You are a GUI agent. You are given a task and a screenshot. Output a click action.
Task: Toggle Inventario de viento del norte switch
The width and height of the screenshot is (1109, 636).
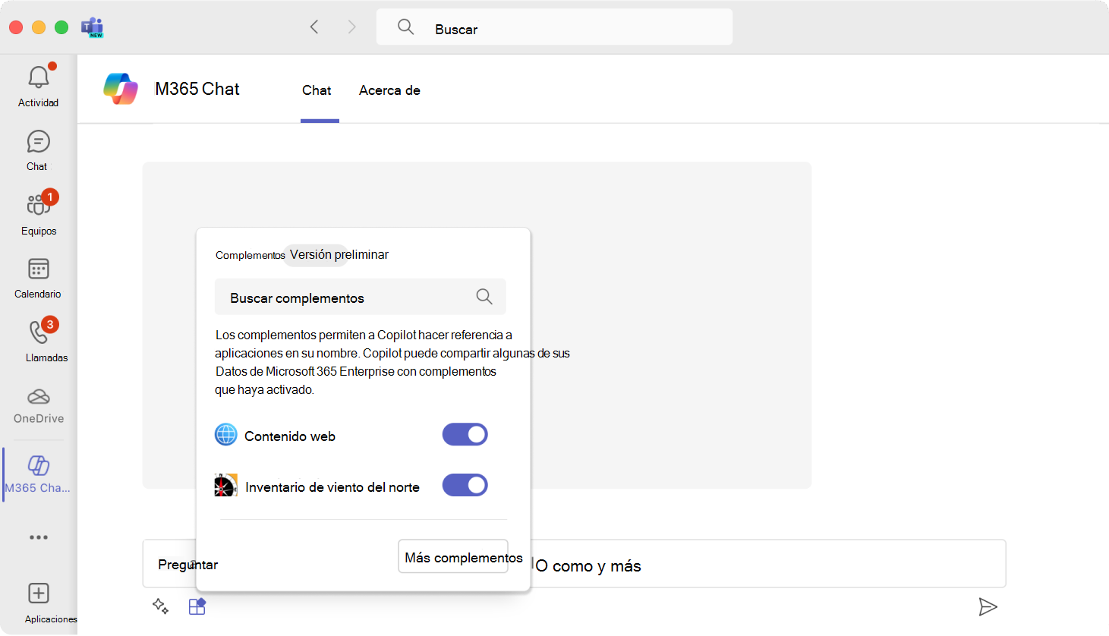tap(465, 486)
